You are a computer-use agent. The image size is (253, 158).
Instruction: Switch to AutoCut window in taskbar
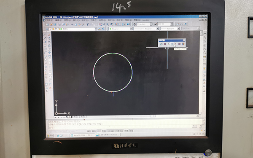[x=108, y=135]
